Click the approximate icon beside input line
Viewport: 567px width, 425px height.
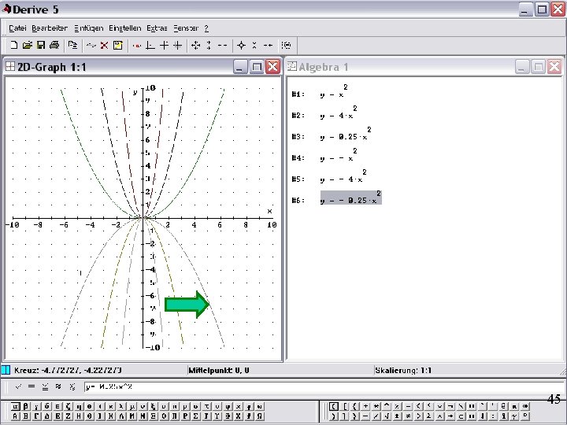click(58, 386)
